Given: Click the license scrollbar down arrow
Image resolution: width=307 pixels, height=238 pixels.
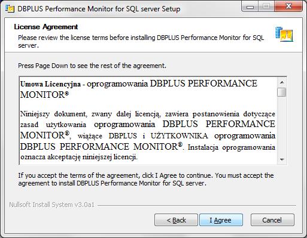Looking at the screenshot, I should 282,160.
